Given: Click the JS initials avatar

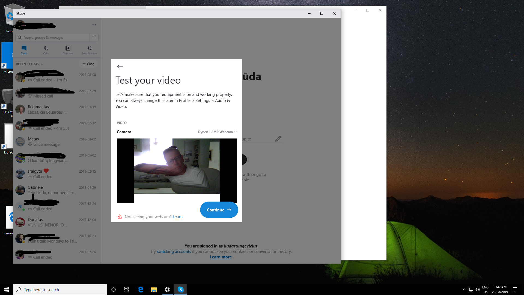Looking at the screenshot, I should click(20, 206).
